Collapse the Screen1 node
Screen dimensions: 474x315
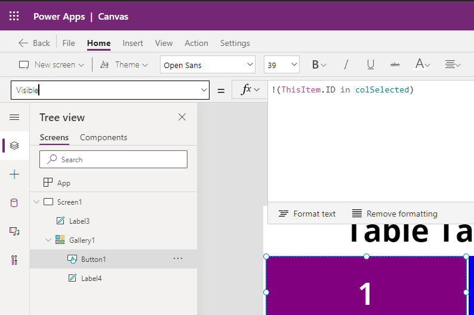(x=36, y=202)
